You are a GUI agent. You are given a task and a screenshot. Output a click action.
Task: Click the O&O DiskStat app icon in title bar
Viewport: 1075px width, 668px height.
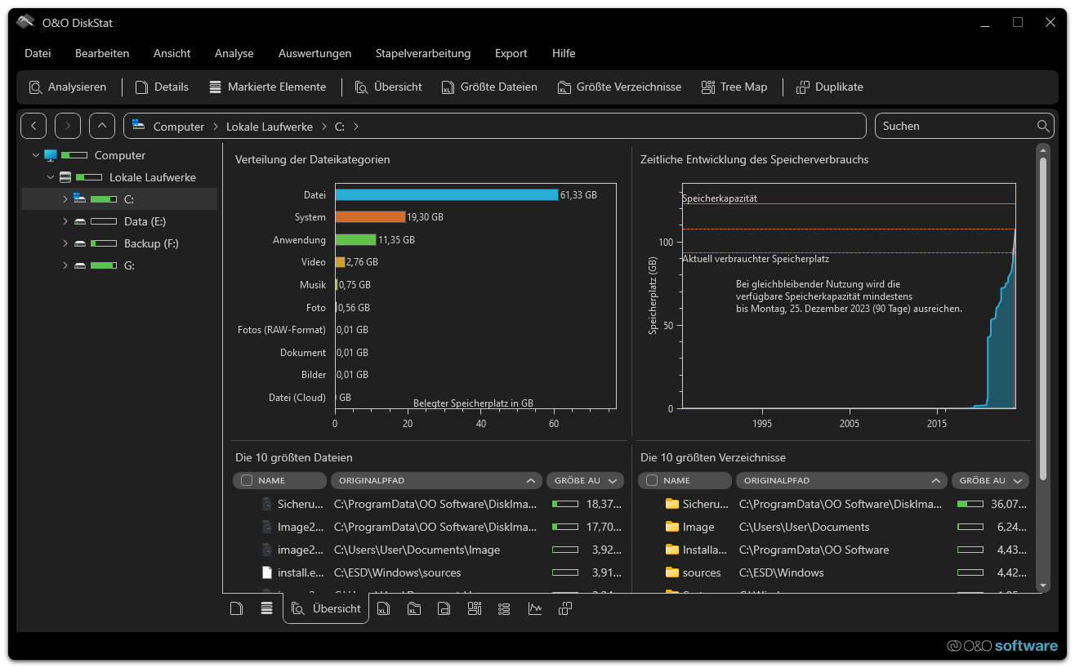(25, 22)
